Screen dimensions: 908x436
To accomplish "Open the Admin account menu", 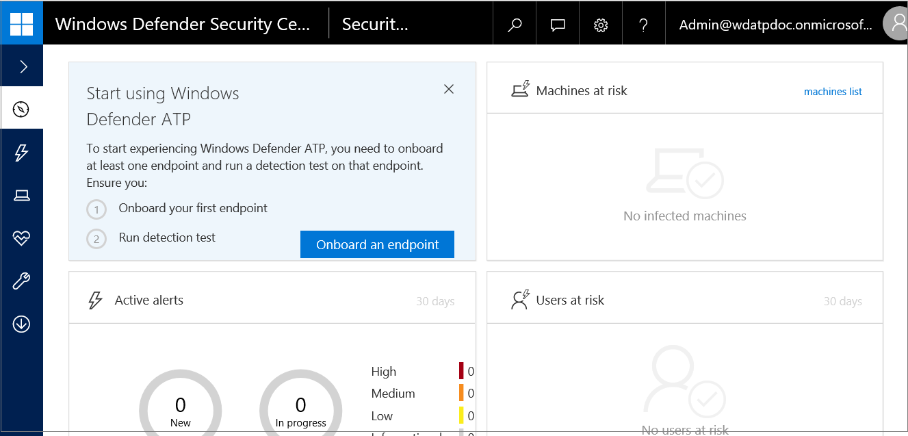I will [775, 25].
